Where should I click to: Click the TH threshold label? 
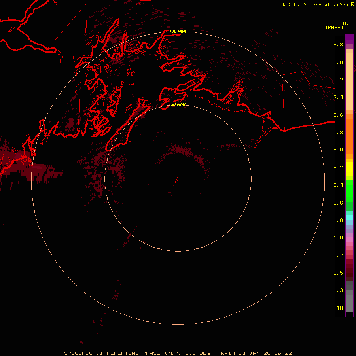[340, 308]
